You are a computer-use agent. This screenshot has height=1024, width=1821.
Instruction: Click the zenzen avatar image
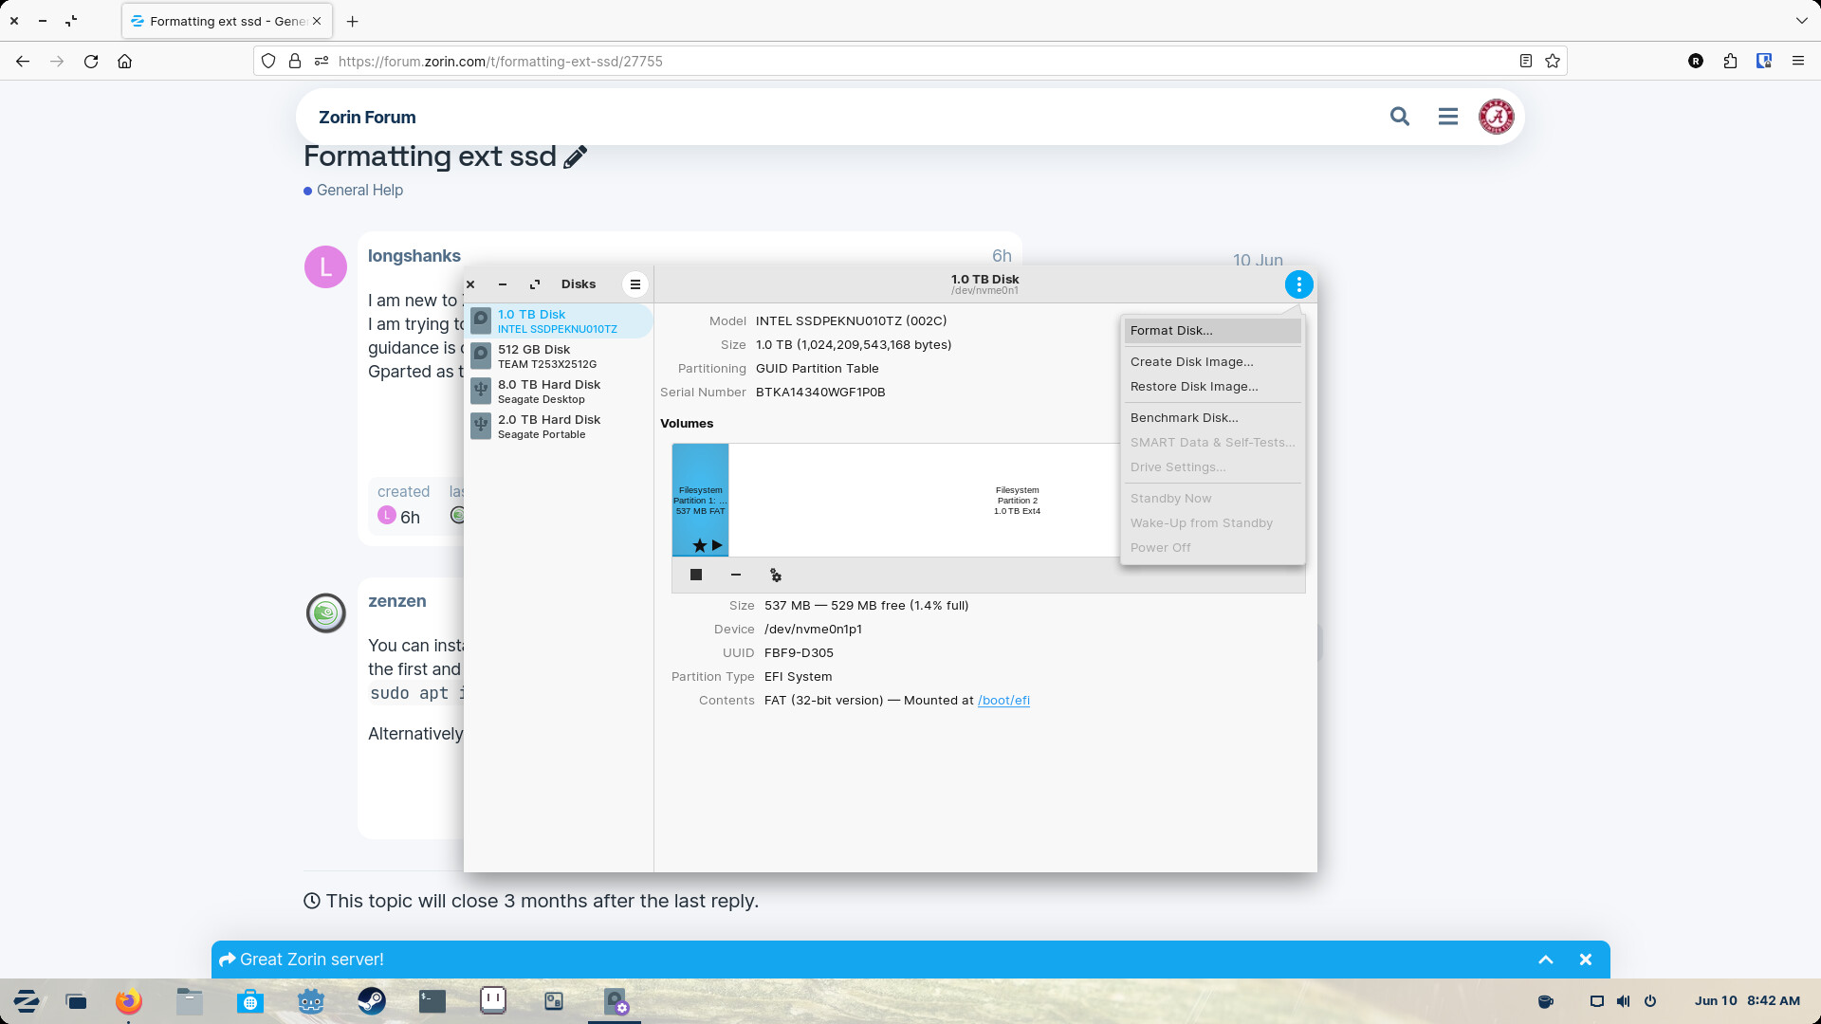[325, 613]
